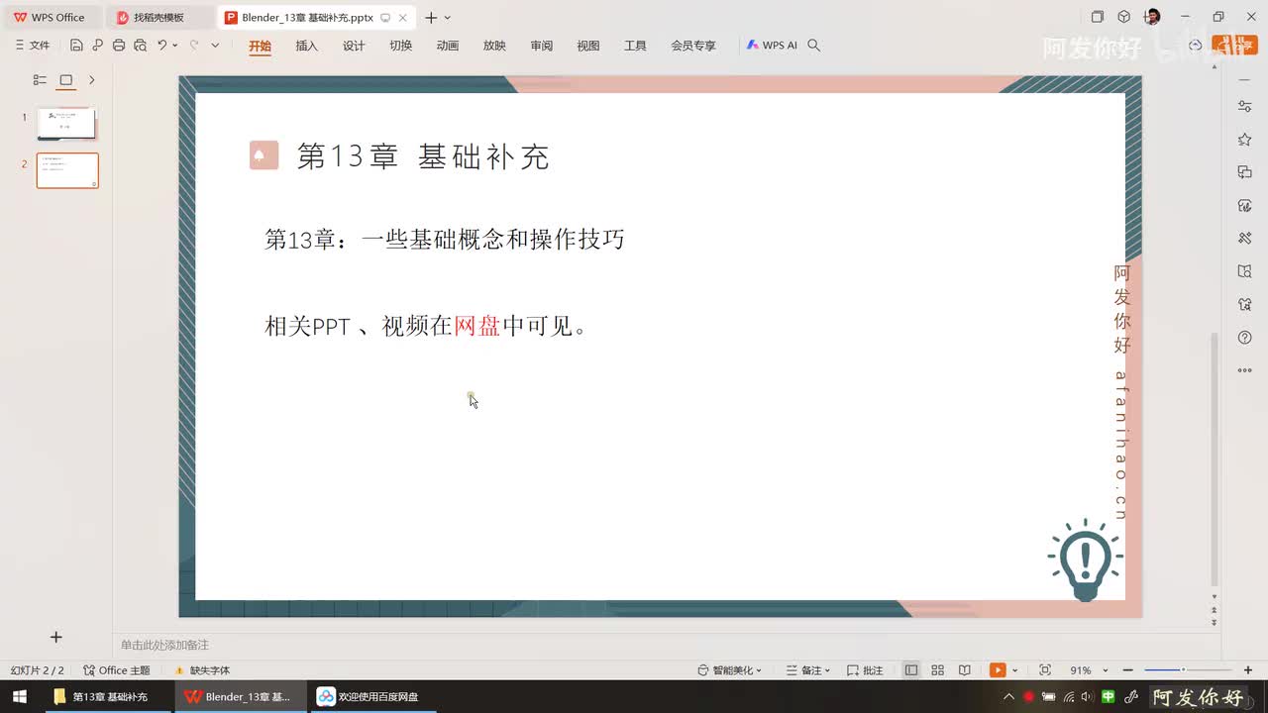
Task: Select the 切换 ribbon tab
Action: pyautogui.click(x=401, y=46)
